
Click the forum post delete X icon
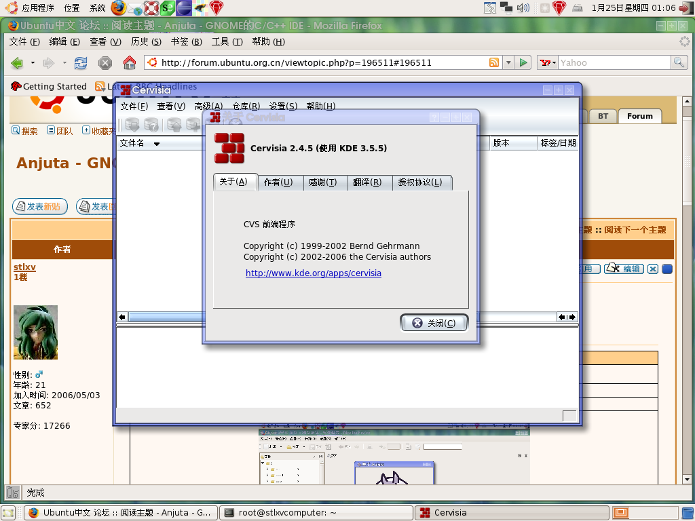pyautogui.click(x=652, y=269)
